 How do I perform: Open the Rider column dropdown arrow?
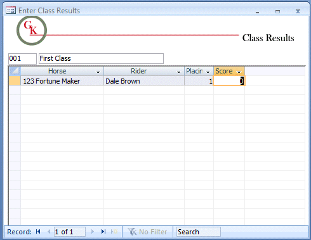tap(178, 72)
